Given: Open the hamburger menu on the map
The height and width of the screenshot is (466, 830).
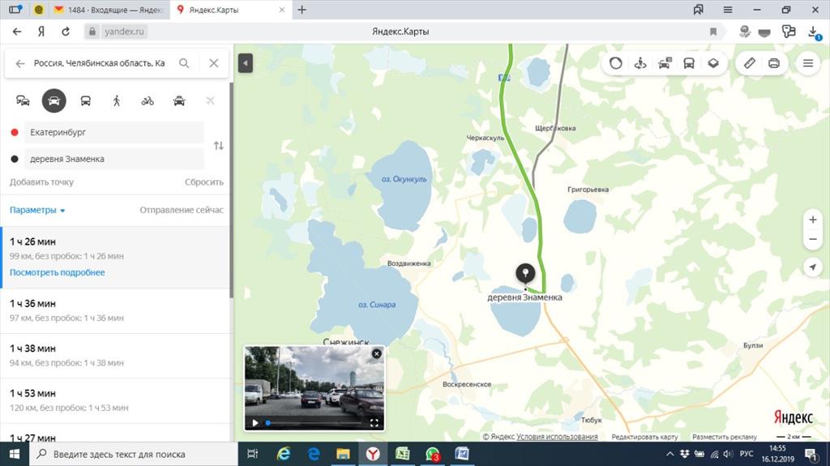Looking at the screenshot, I should coord(808,63).
